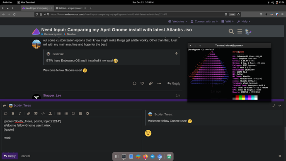This screenshot has width=286, height=161.
Task: Go back in browser history
Action: tap(3, 14)
